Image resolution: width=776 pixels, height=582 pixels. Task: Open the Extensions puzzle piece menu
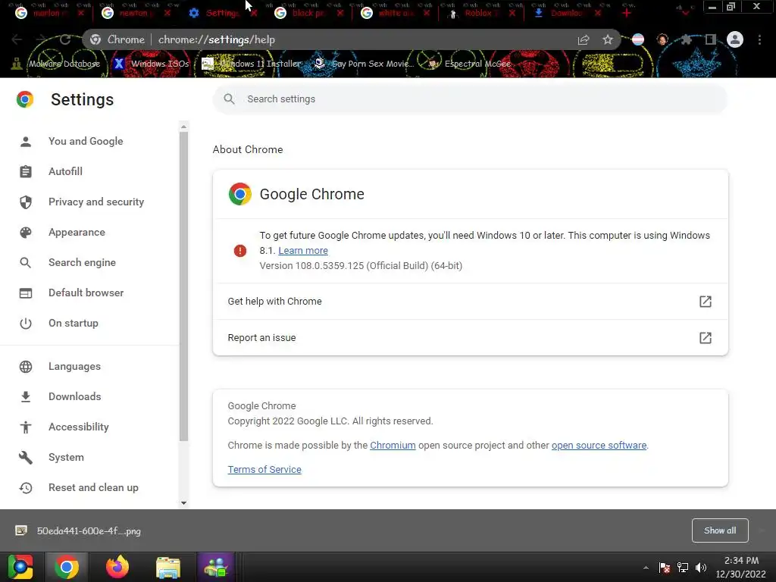click(x=686, y=39)
